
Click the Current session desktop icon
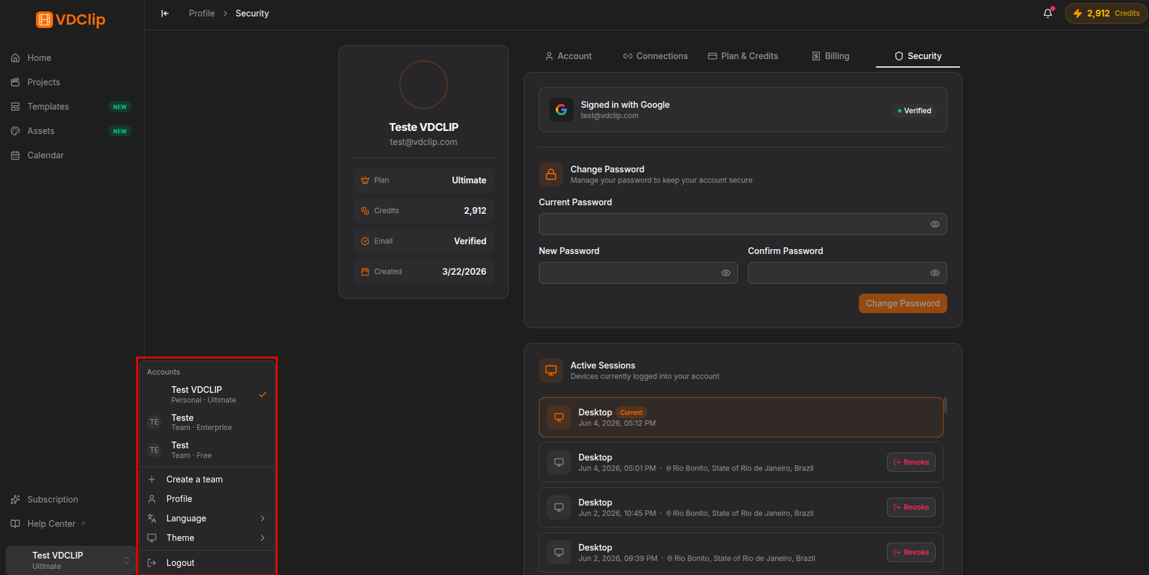pyautogui.click(x=559, y=417)
